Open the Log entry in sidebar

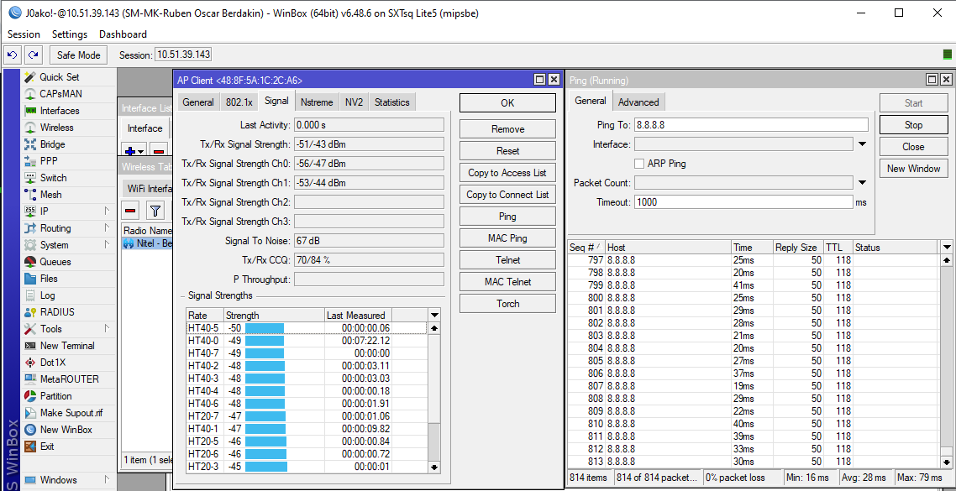pyautogui.click(x=47, y=295)
